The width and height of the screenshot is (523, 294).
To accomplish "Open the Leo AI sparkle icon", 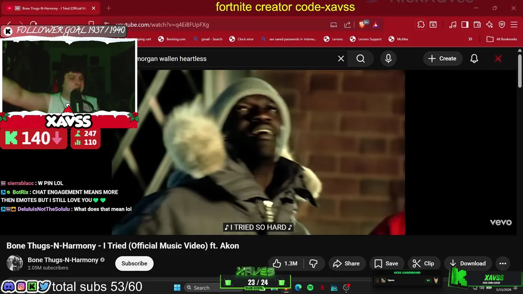I will point(489,25).
